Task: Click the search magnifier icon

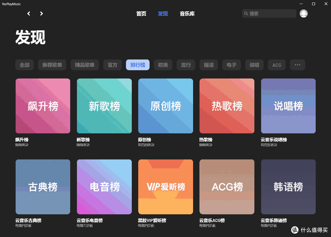Action: pyautogui.click(x=246, y=13)
